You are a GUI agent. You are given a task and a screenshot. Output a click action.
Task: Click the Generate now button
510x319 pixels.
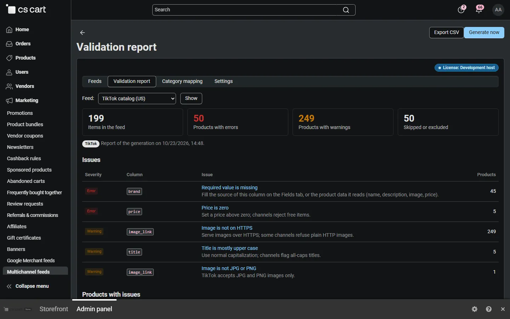484,33
